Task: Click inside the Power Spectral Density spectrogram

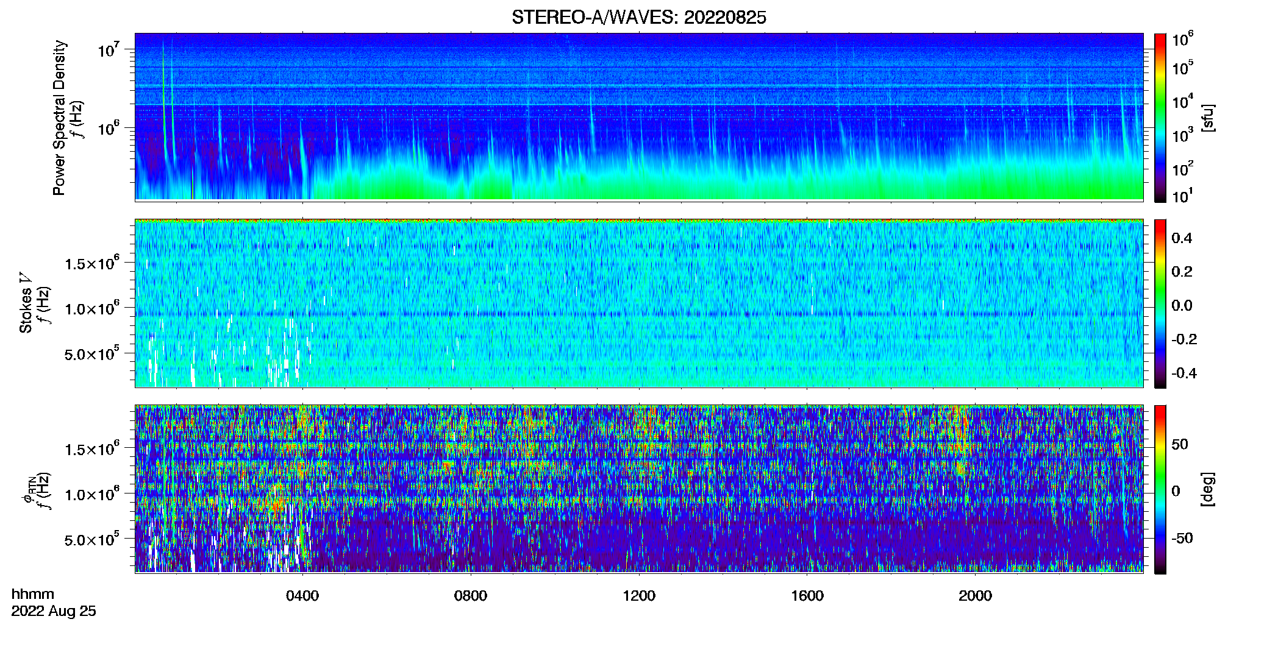Action: (639, 116)
